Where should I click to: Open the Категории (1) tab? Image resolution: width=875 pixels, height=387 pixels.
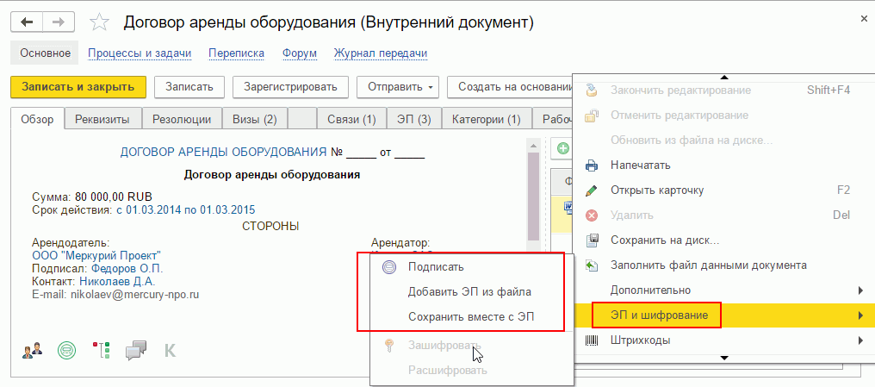coord(487,119)
